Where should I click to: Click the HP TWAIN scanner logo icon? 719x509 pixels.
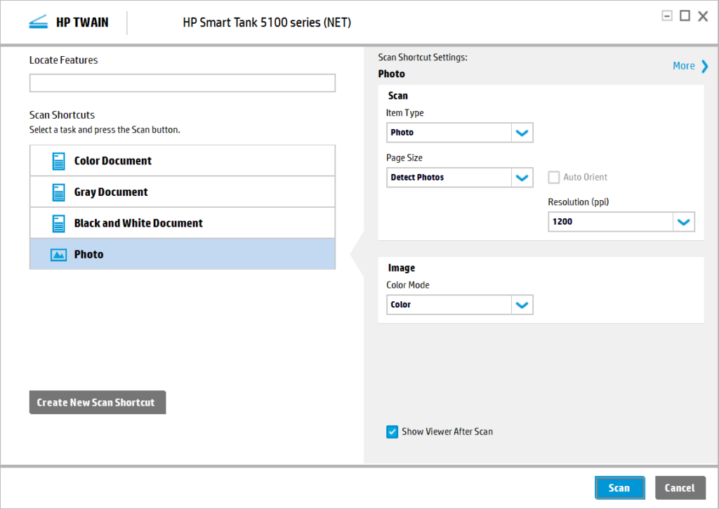pyautogui.click(x=39, y=22)
